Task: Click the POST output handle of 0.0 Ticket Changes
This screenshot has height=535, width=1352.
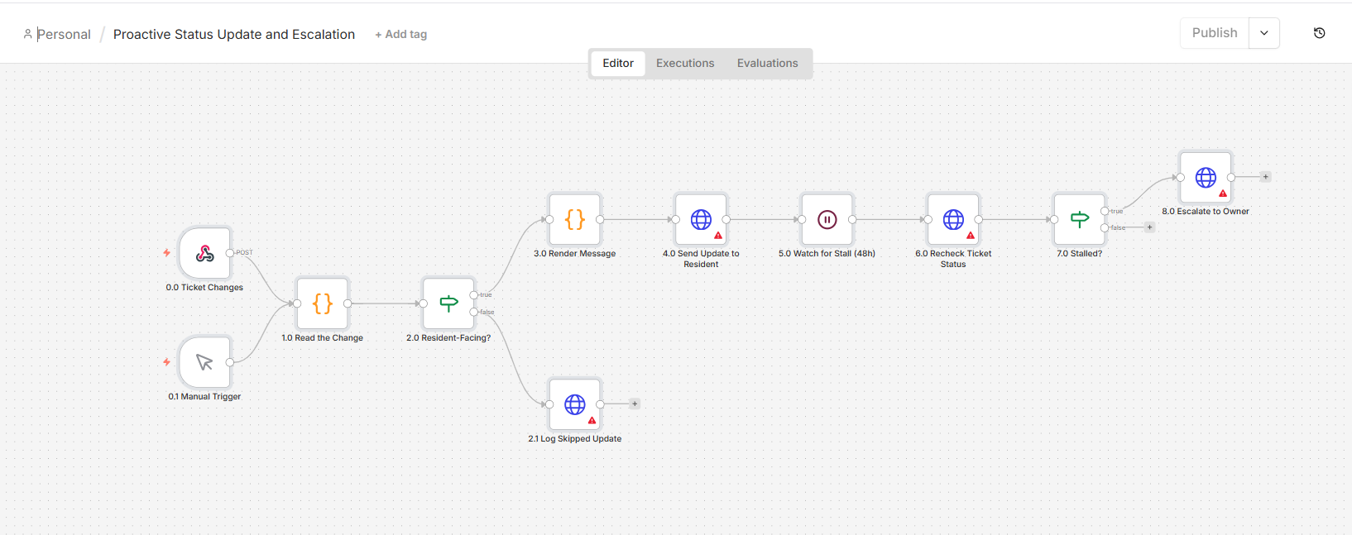Action: pos(230,253)
